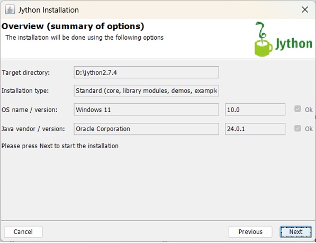Select the Windows 11 OS name field
Image resolution: width=316 pixels, height=243 pixels.
coord(146,110)
